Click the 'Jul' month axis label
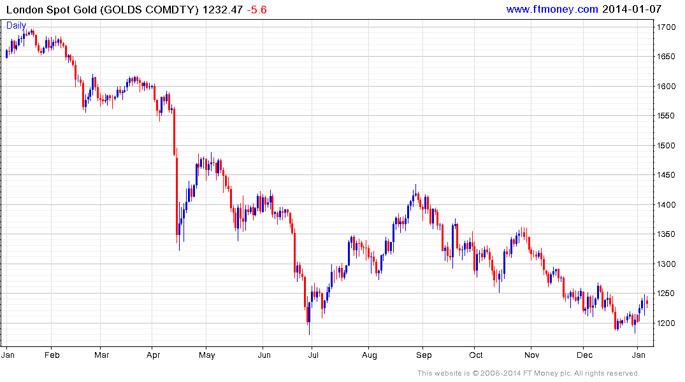The height and width of the screenshot is (382, 685). click(314, 355)
